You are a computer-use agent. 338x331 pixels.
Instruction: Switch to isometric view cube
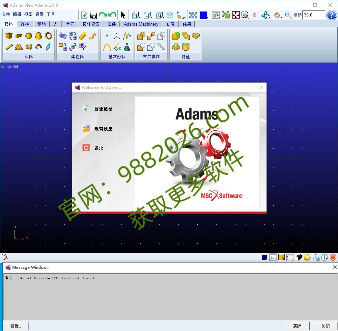tap(170, 15)
